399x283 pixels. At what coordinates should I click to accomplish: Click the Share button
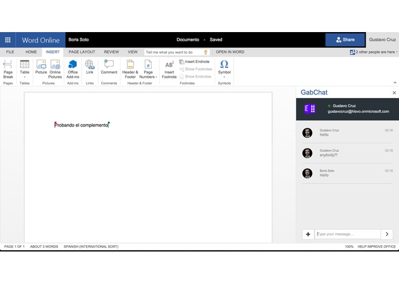point(345,40)
